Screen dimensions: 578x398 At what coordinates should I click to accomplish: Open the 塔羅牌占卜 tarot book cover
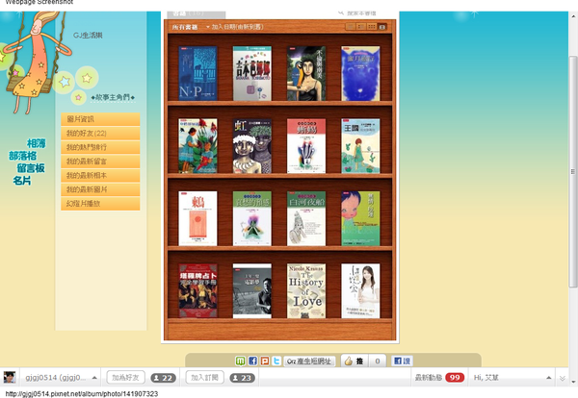(x=197, y=290)
